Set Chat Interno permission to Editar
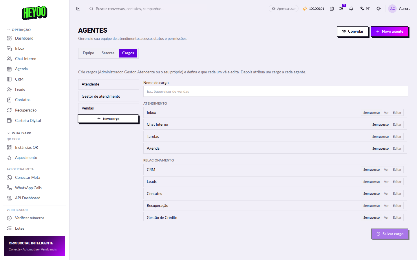Viewport: 417px width, 260px height. (397, 125)
